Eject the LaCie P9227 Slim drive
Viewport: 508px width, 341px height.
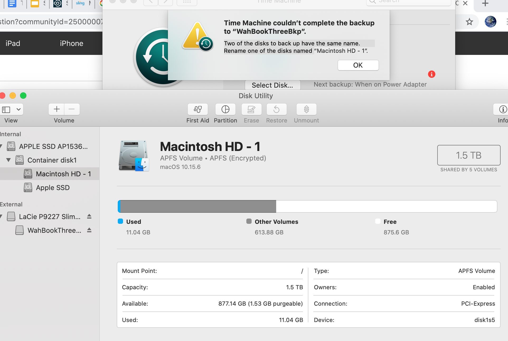89,216
